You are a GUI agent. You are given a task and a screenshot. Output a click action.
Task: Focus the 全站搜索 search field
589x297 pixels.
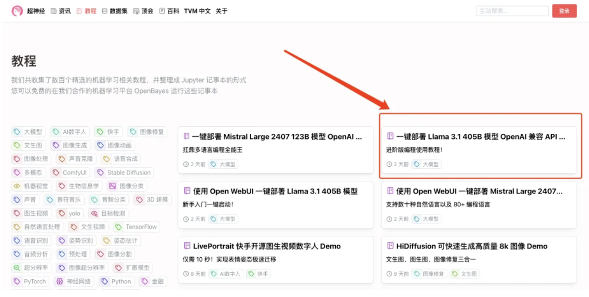(x=512, y=11)
